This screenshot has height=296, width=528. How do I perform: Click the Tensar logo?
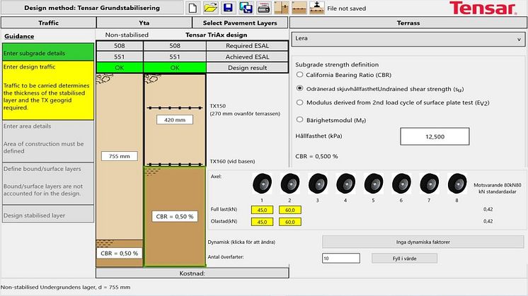pyautogui.click(x=483, y=8)
